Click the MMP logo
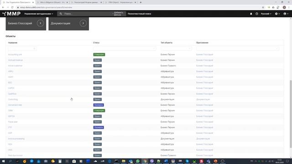292x164 pixels. 11,14
